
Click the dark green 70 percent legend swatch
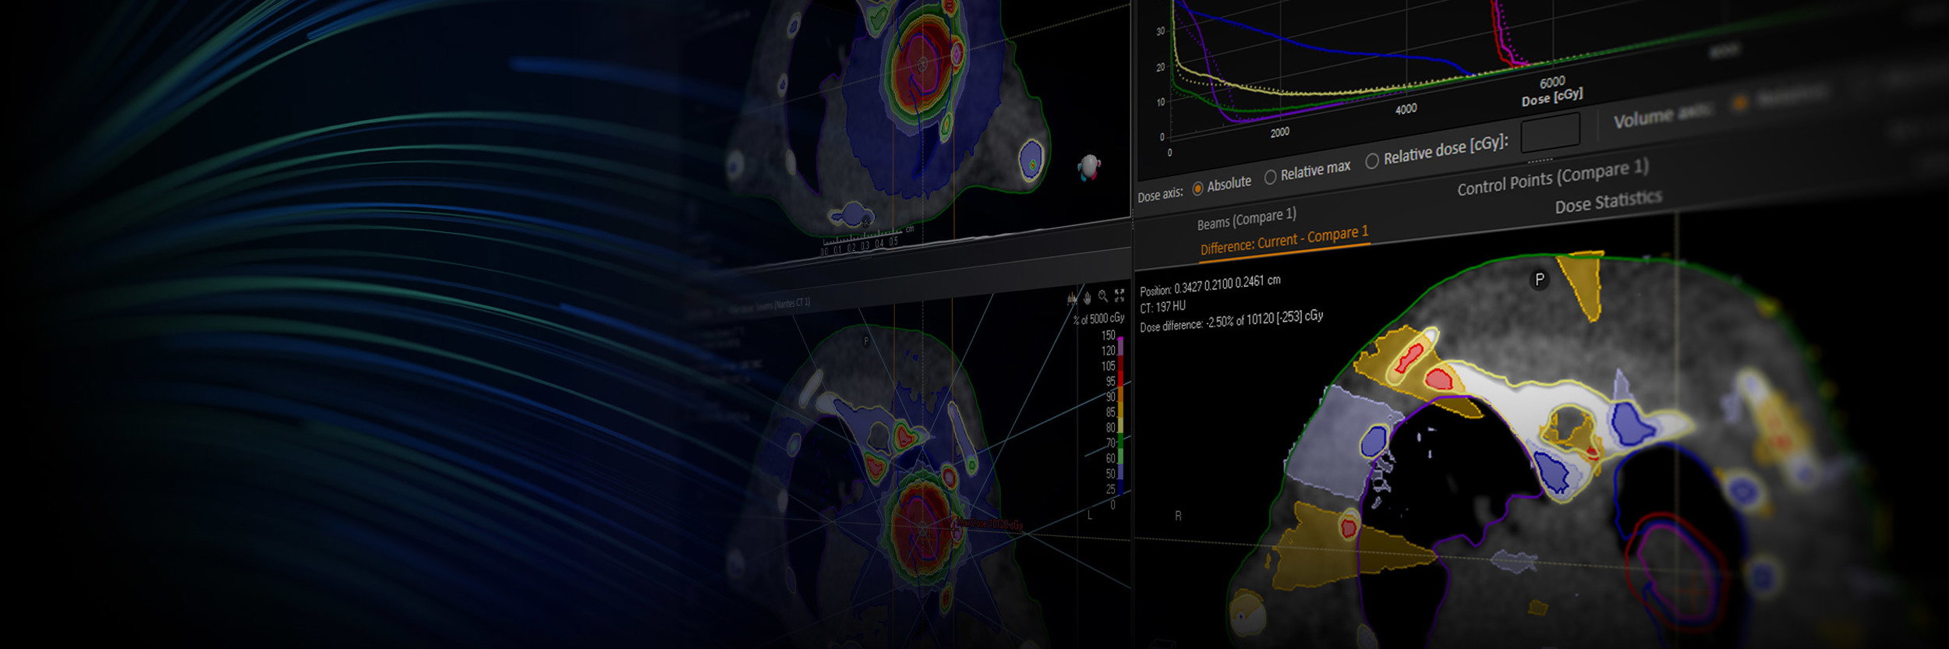[1120, 442]
